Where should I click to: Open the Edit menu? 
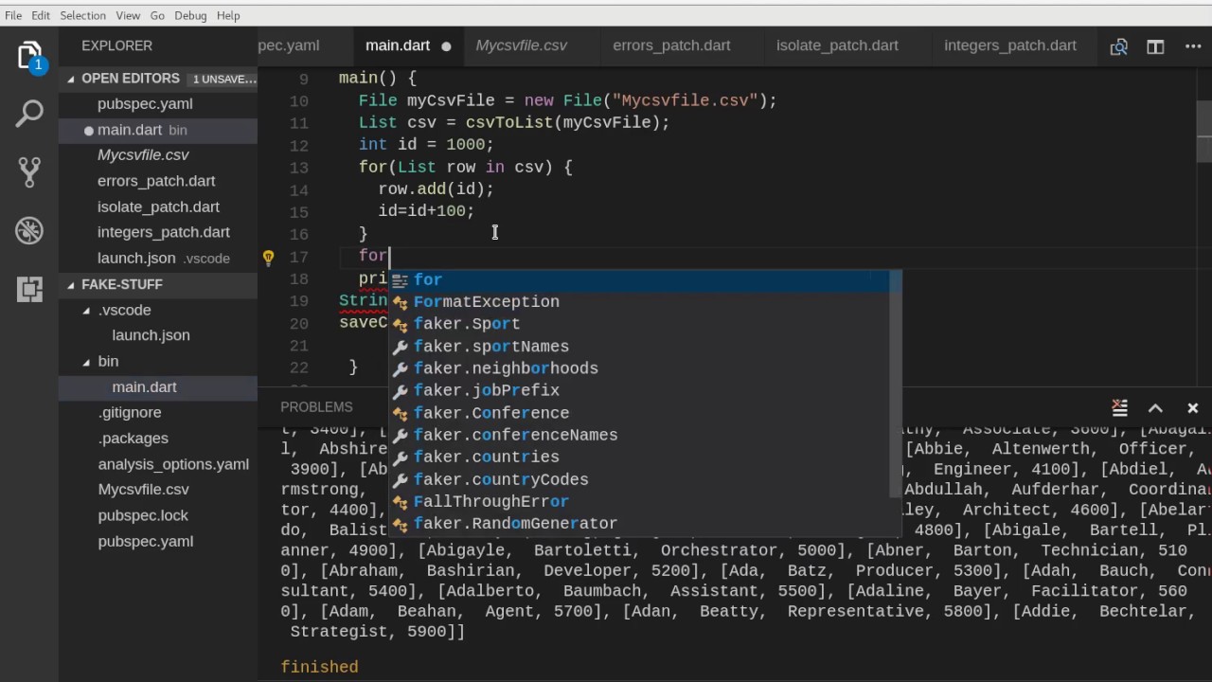point(41,15)
